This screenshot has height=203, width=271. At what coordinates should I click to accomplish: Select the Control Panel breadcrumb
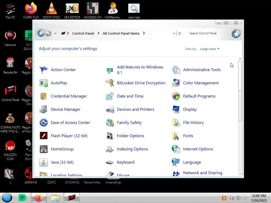83,34
